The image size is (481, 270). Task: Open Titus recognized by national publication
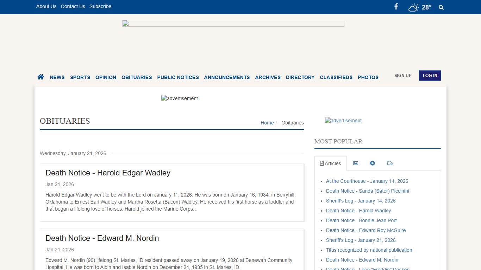pos(369,250)
